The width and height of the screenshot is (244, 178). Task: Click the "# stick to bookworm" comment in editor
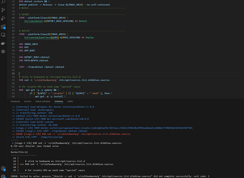[x=50, y=77]
